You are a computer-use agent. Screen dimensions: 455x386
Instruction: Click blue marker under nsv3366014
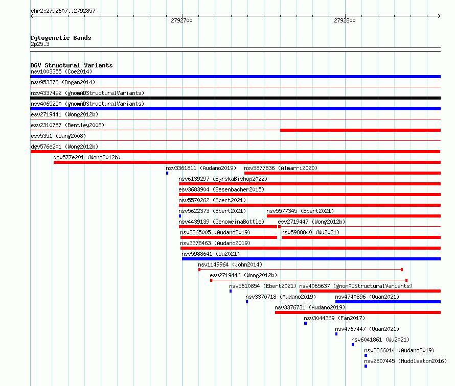[x=366, y=355]
